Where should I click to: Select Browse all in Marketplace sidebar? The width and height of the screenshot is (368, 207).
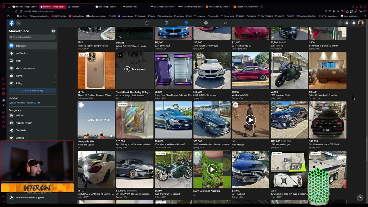point(32,46)
